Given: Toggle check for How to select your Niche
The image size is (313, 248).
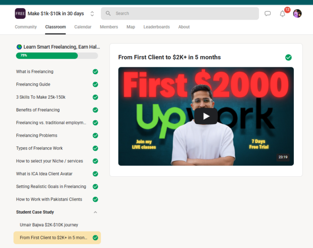Looking at the screenshot, I should point(95,161).
